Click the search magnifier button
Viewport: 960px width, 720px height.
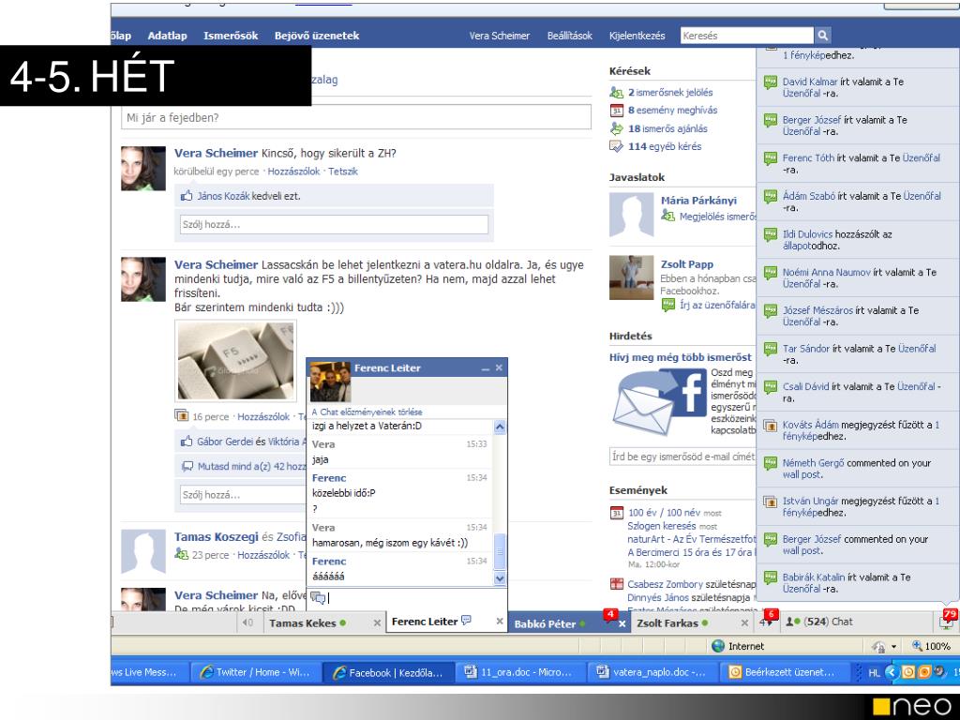823,36
